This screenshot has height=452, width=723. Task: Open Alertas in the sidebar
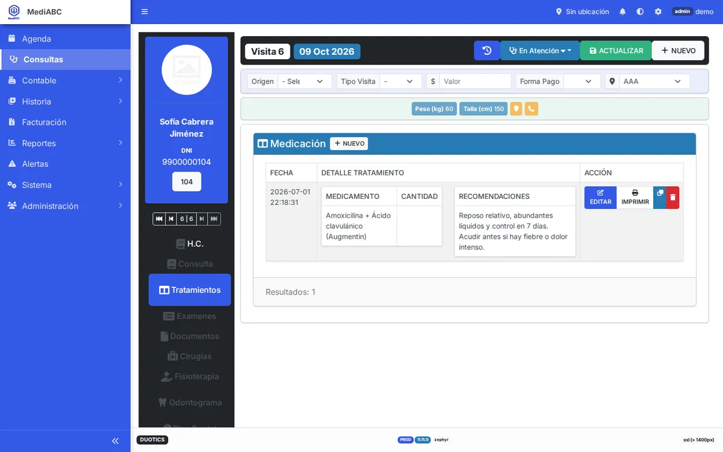tap(65, 163)
